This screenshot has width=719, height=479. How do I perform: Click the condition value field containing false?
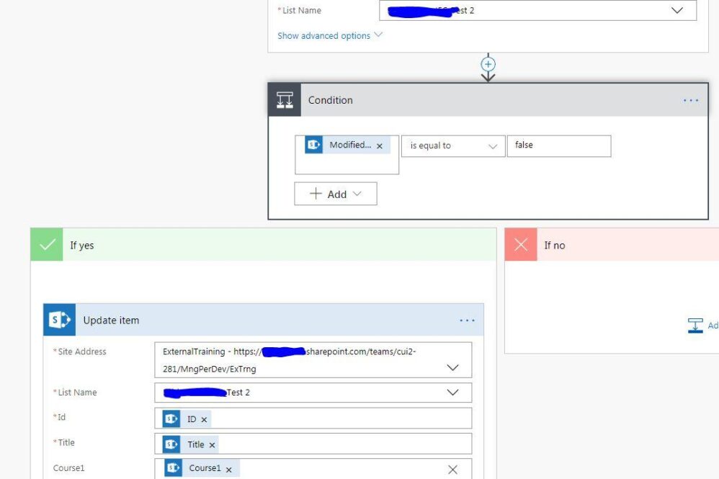[558, 146]
